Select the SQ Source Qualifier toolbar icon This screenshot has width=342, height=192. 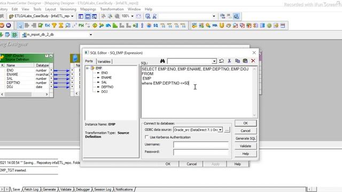tap(156, 26)
